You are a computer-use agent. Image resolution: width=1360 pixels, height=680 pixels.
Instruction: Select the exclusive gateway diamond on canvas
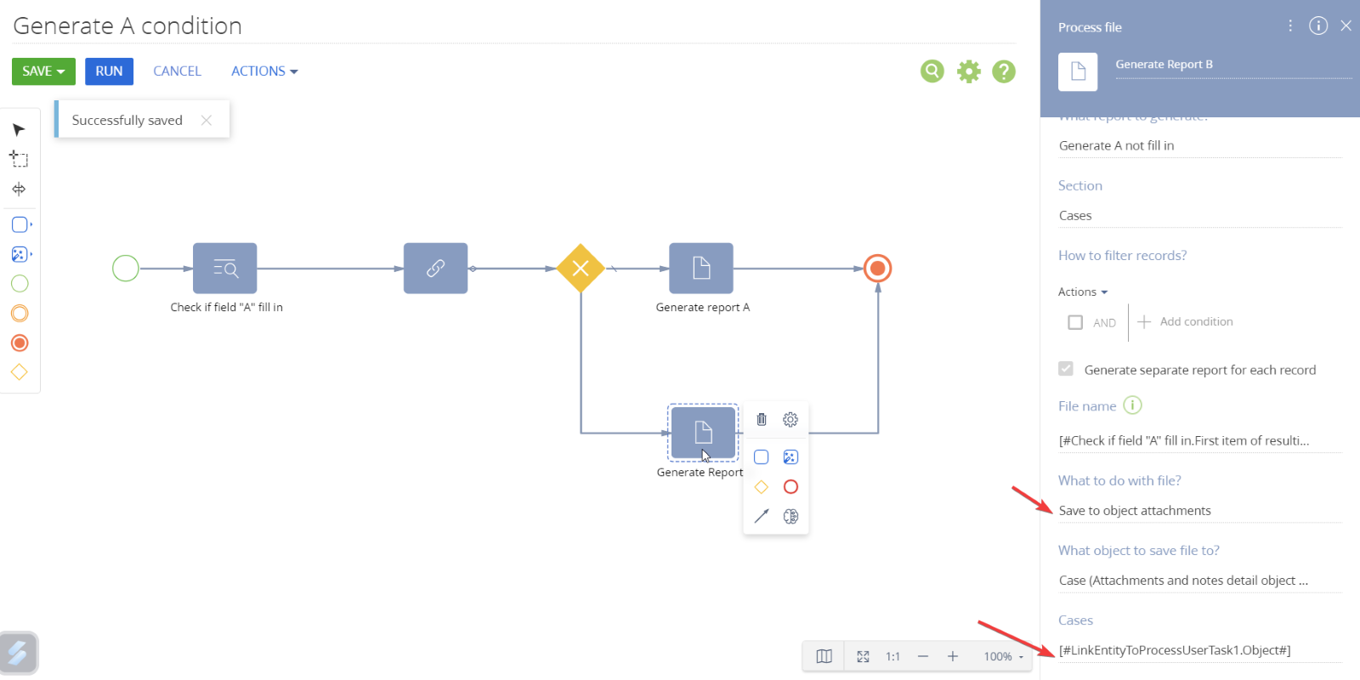pos(581,269)
